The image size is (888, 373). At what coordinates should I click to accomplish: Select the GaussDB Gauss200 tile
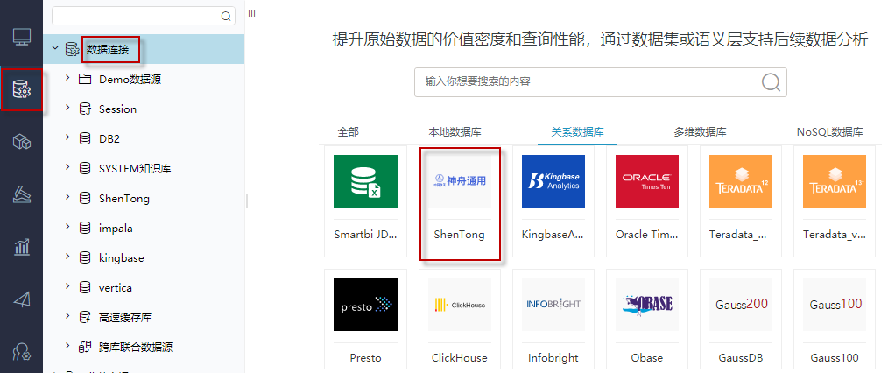pos(741,320)
